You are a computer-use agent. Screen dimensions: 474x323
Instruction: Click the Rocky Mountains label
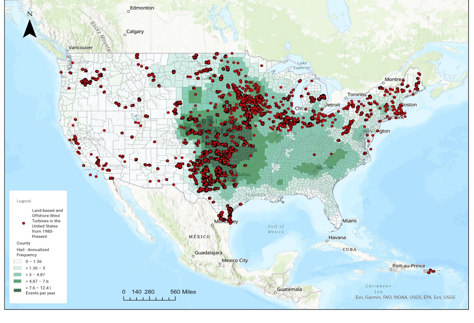pos(101,37)
